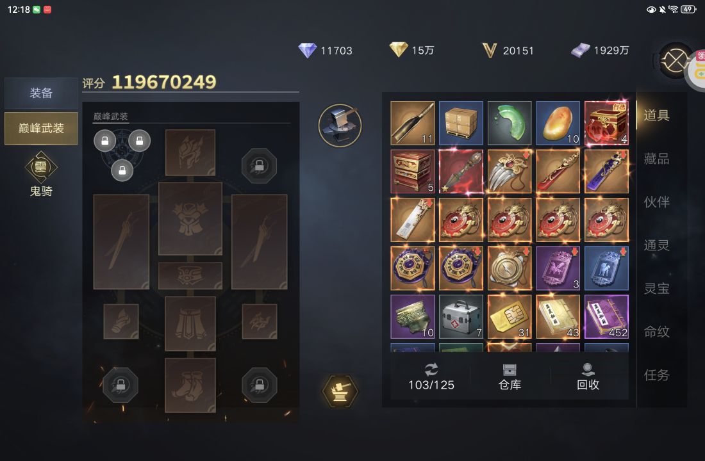Tap the golden hammer crafting icon
This screenshot has width=705, height=461.
coord(340,391)
